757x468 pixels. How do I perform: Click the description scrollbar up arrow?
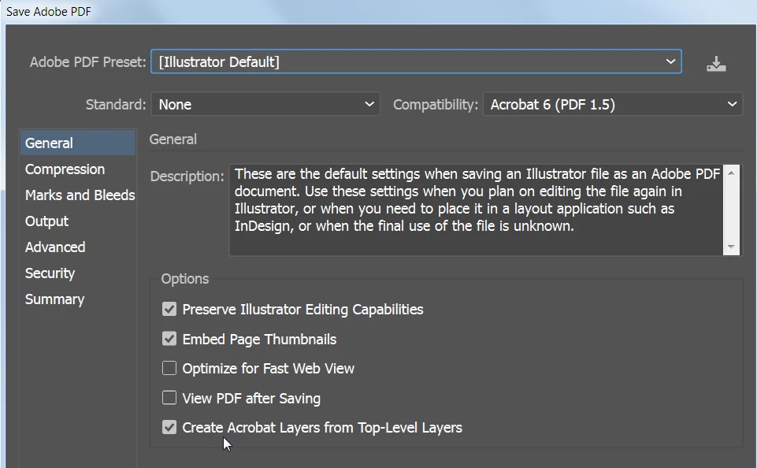pos(732,173)
